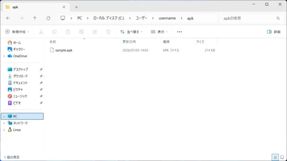Click the 214 KB size cell
The image size is (287, 161).
coord(210,50)
